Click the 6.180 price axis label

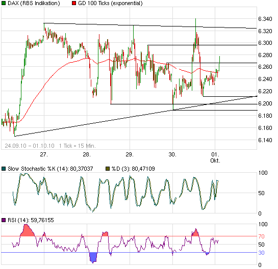(x=265, y=116)
